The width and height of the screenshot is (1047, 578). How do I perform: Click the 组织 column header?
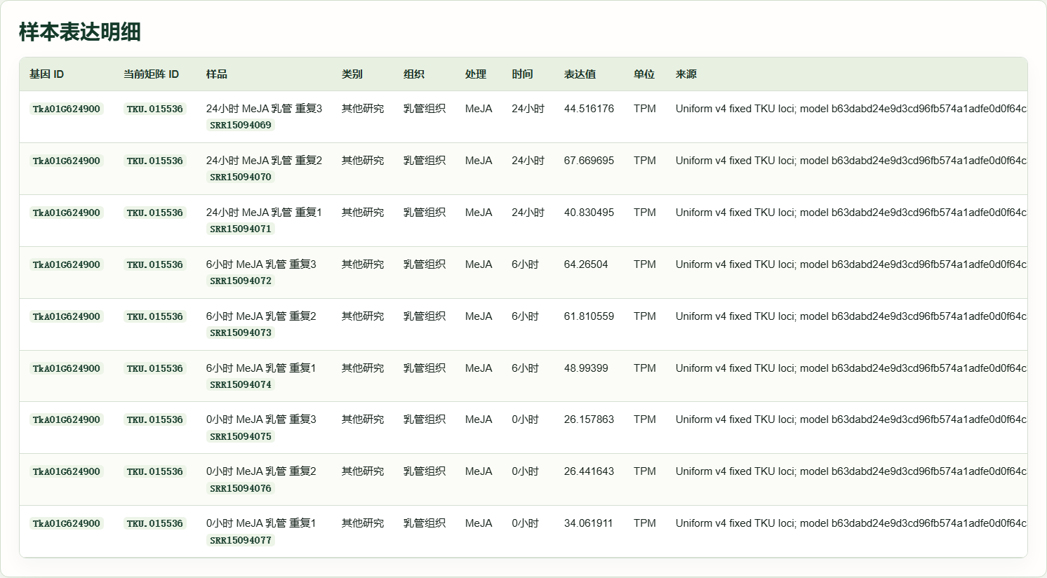414,74
